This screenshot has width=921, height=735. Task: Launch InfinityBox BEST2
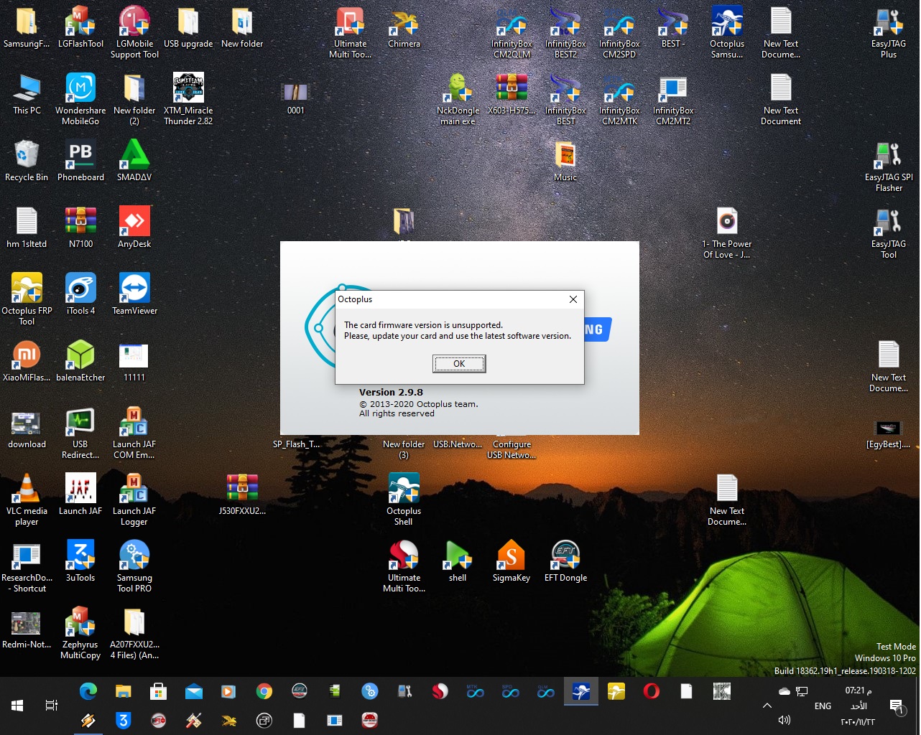(565, 33)
